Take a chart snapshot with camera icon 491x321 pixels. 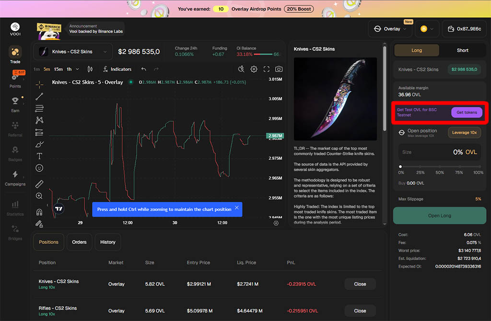(x=279, y=69)
